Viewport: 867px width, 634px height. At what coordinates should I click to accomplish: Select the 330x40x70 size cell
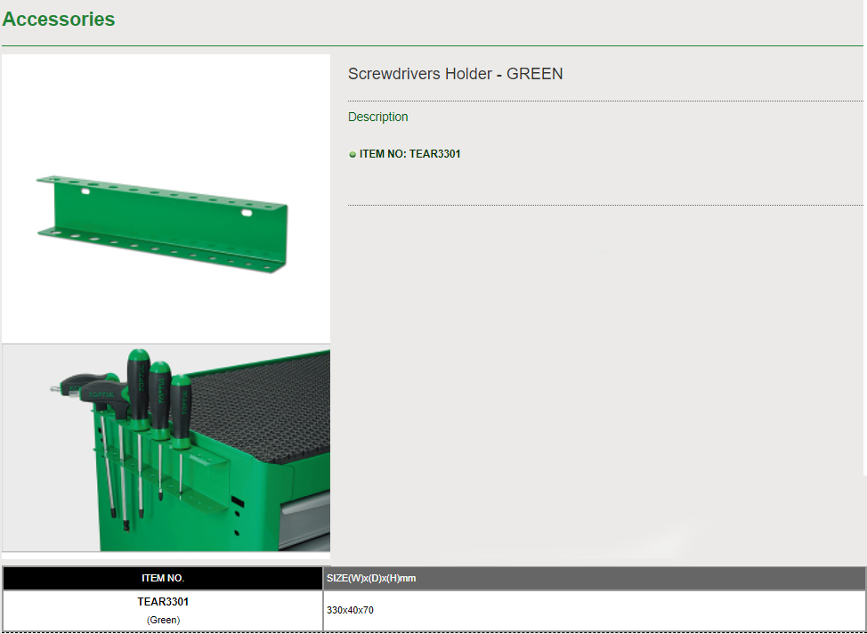coord(350,611)
